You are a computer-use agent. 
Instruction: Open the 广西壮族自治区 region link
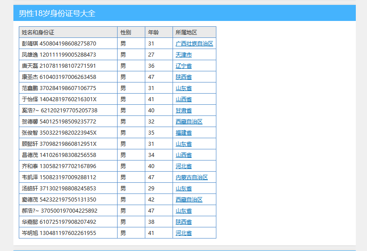point(194,44)
